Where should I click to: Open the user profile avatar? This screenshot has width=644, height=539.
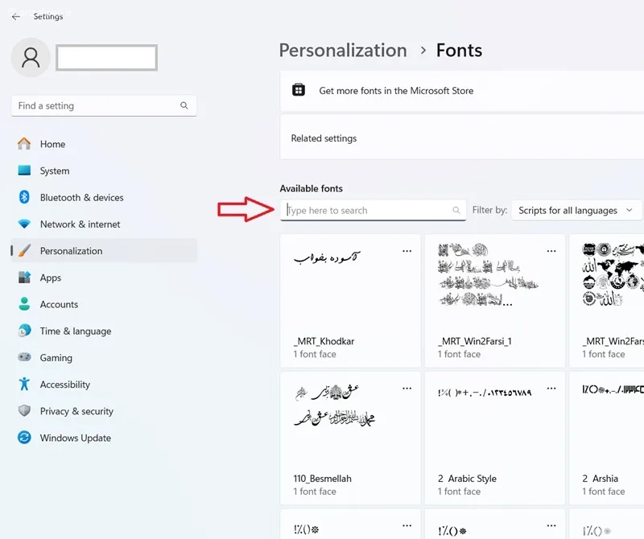pos(31,57)
